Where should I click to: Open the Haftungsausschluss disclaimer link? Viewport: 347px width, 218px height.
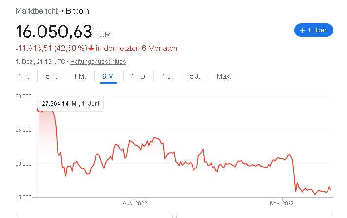pyautogui.click(x=98, y=62)
